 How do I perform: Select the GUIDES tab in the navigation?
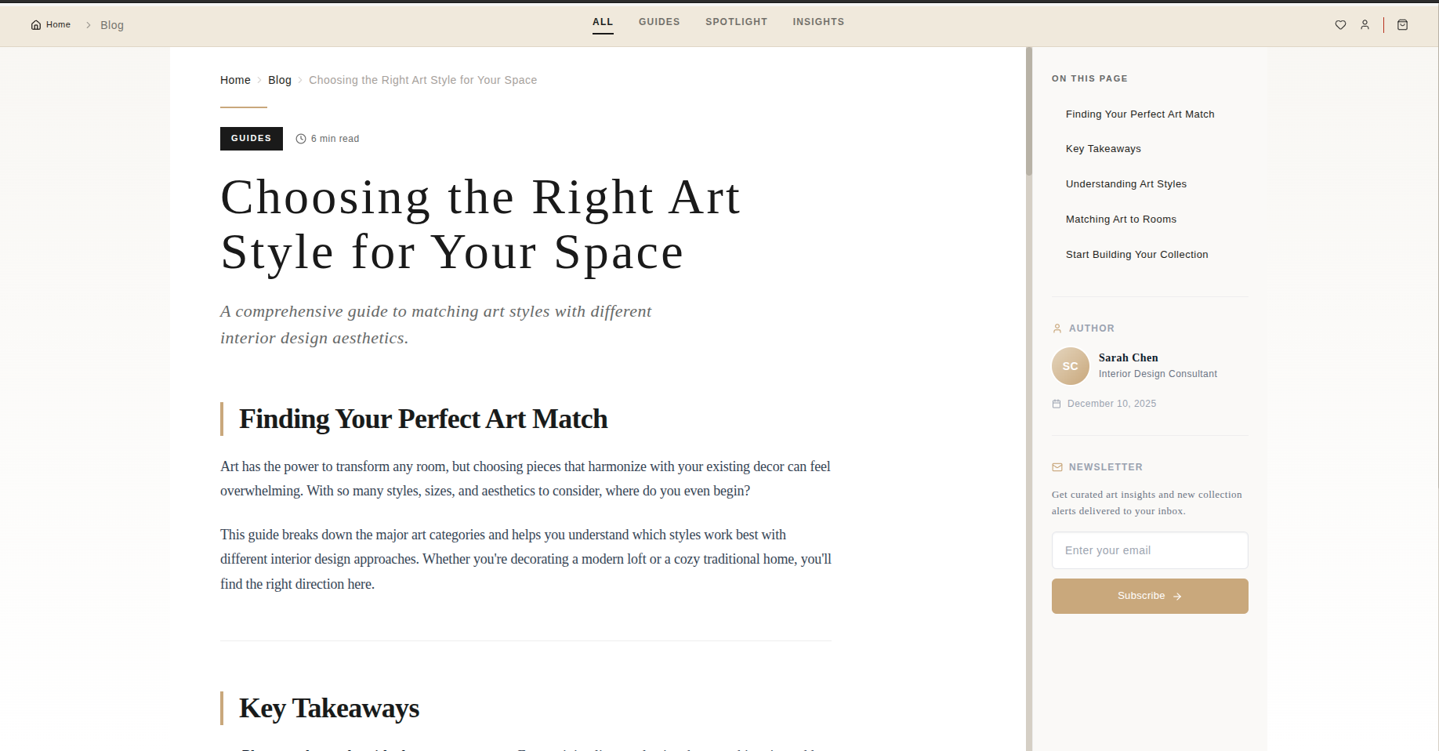(x=658, y=21)
